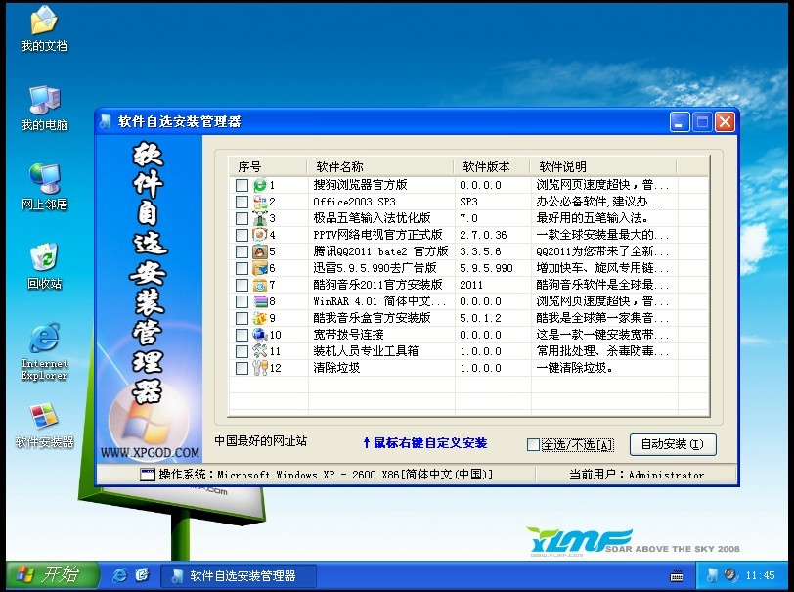
Task: Check the box for 宽带拨号连接
Action: 243,335
